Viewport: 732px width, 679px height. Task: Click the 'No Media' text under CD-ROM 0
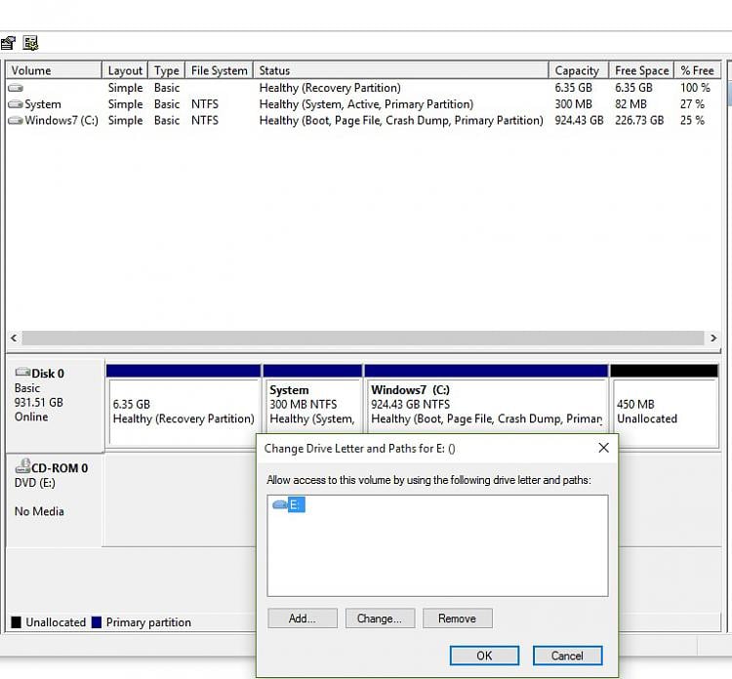pyautogui.click(x=39, y=511)
